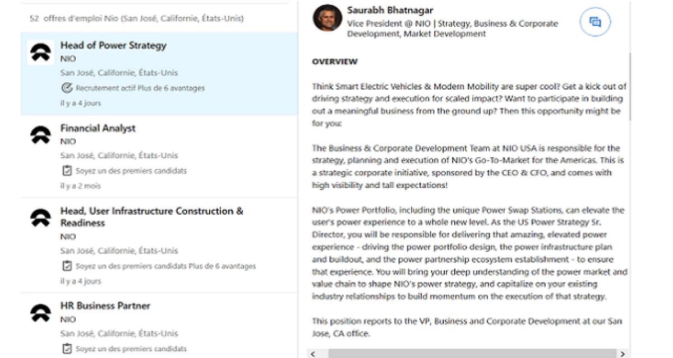Screen dimensions: 673x358
Task: Open the Financial Analyst job listing
Action: click(x=98, y=128)
